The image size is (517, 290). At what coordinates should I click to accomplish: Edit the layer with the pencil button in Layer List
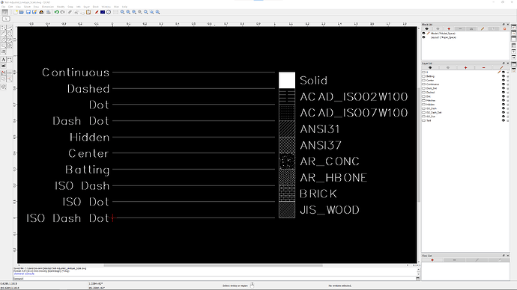[x=501, y=68]
